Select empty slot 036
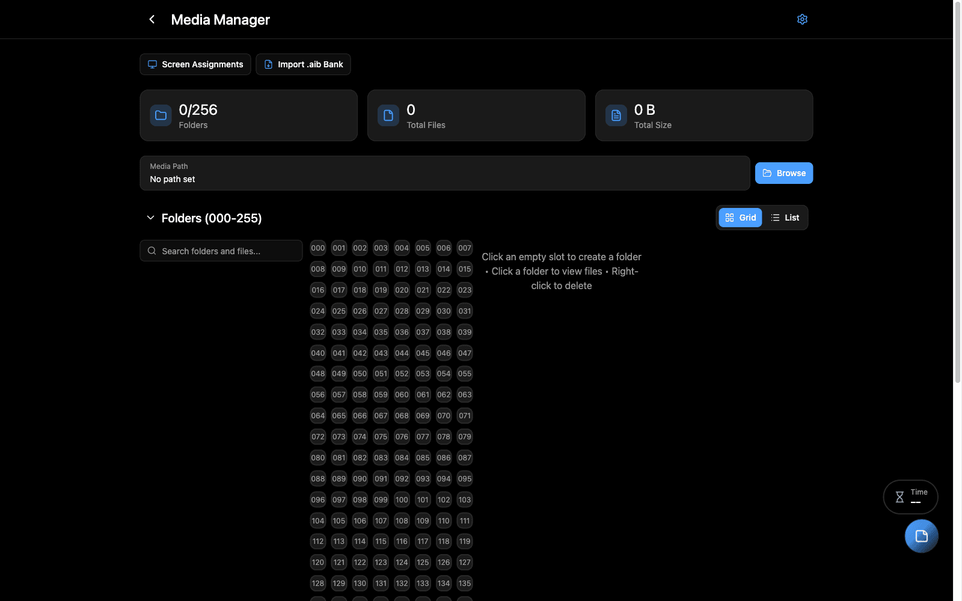Image resolution: width=962 pixels, height=601 pixels. (402, 332)
